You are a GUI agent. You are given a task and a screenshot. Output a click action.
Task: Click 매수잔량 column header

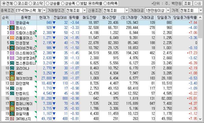[x=109, y=17]
